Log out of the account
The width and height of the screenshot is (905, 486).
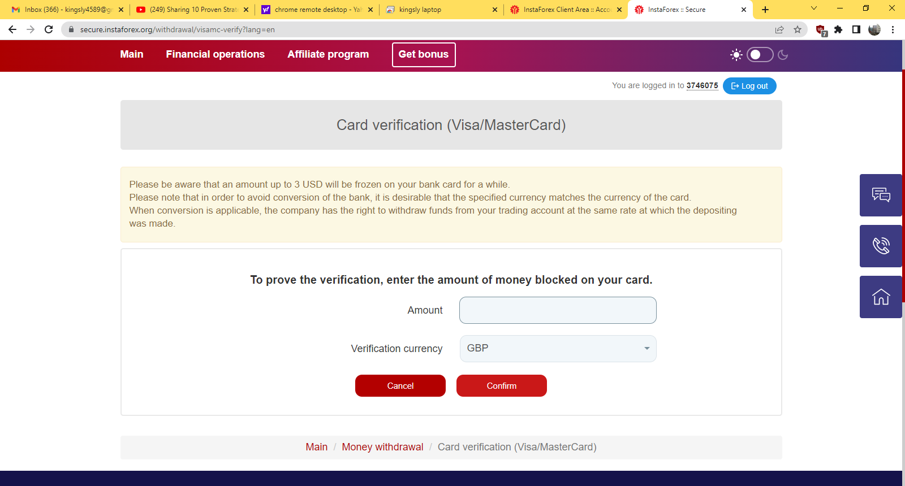pos(749,86)
